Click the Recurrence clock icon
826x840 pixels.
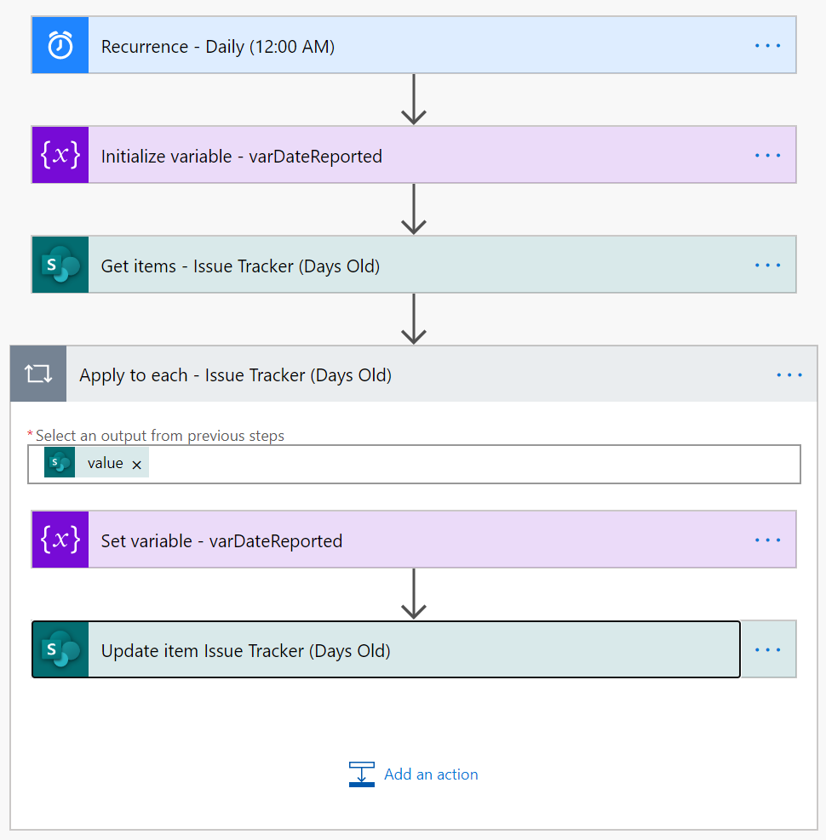coord(60,44)
